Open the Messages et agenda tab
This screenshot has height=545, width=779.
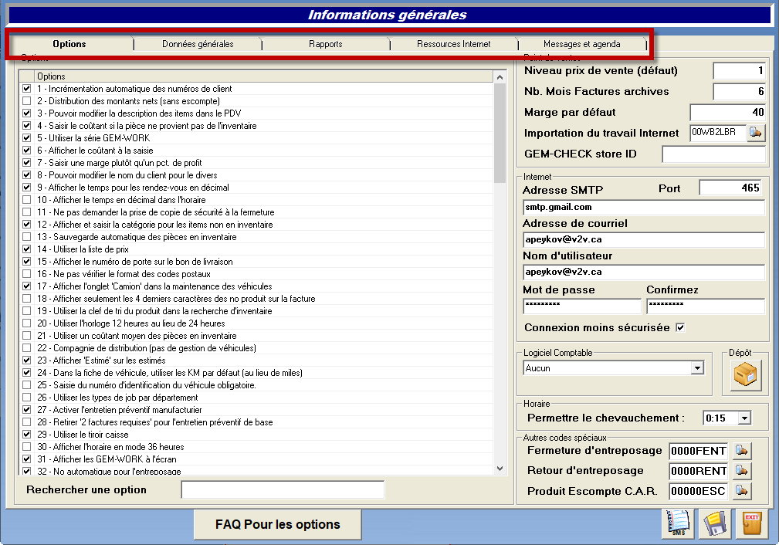click(x=582, y=44)
